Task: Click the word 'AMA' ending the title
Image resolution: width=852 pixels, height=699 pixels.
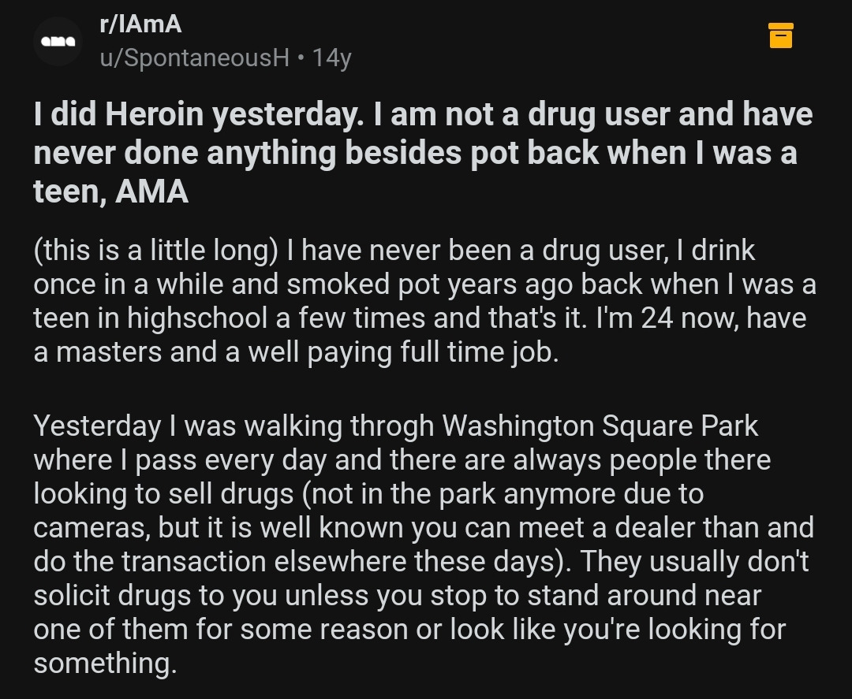Action: tap(151, 191)
